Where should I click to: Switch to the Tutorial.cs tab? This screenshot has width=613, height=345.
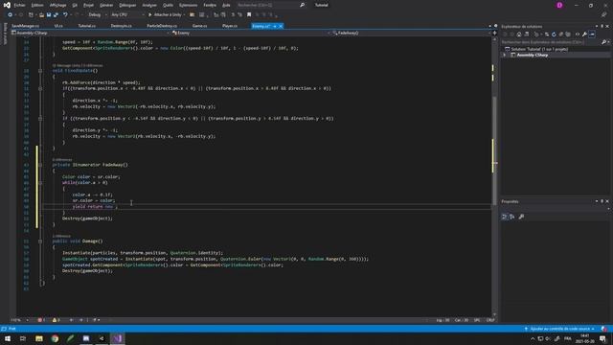pyautogui.click(x=87, y=26)
